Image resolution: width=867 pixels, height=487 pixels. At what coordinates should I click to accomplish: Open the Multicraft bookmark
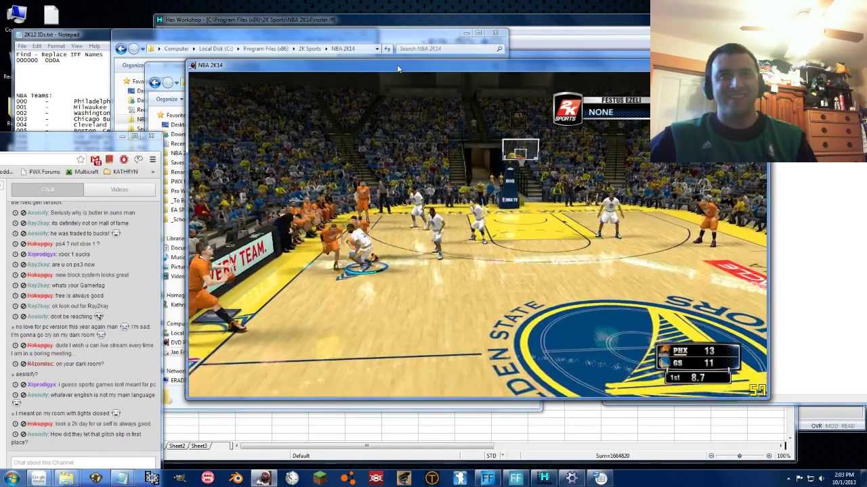coord(82,172)
